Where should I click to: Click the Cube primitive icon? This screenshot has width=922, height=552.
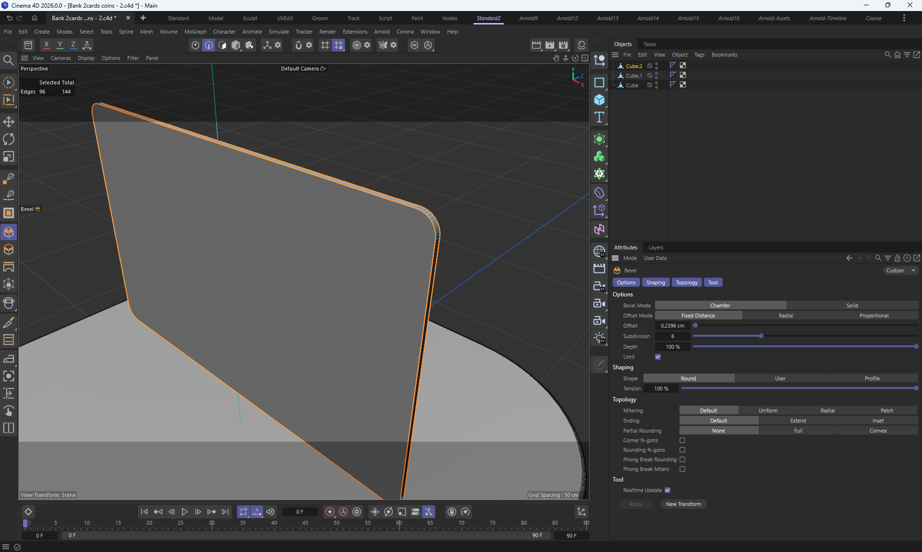pyautogui.click(x=599, y=100)
